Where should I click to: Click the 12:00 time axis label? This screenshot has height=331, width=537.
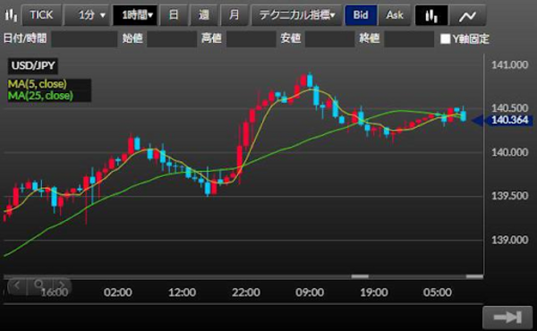click(x=182, y=293)
